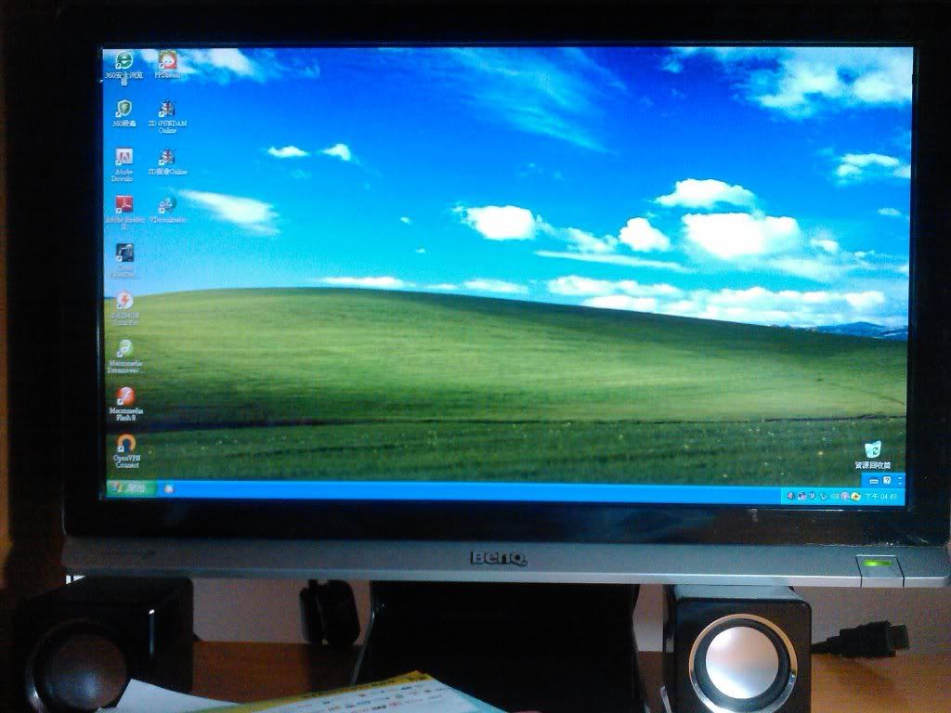Open the Windows XP Start menu
This screenshot has width=951, height=713.
pyautogui.click(x=130, y=487)
